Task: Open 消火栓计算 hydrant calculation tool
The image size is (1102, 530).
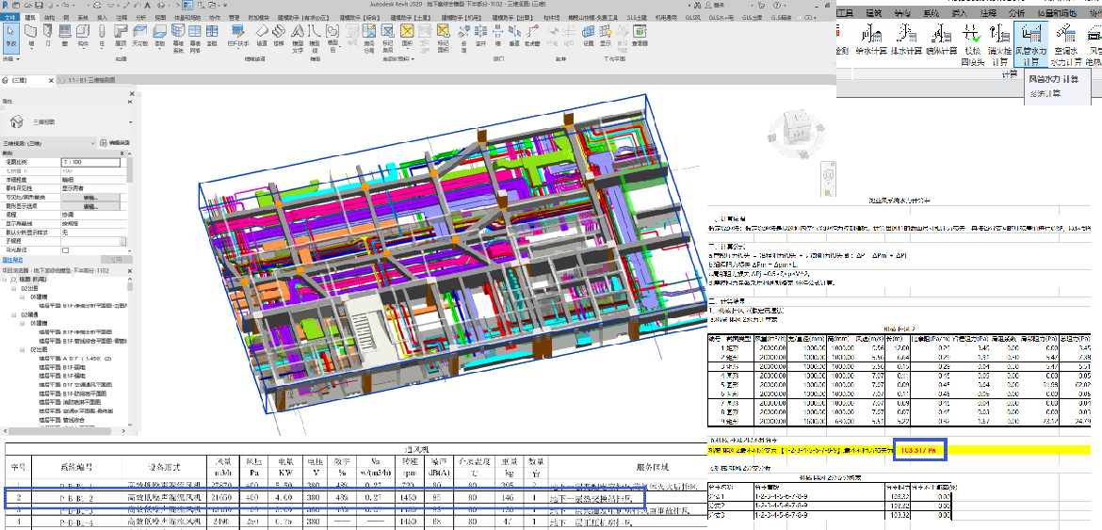Action: [998, 43]
